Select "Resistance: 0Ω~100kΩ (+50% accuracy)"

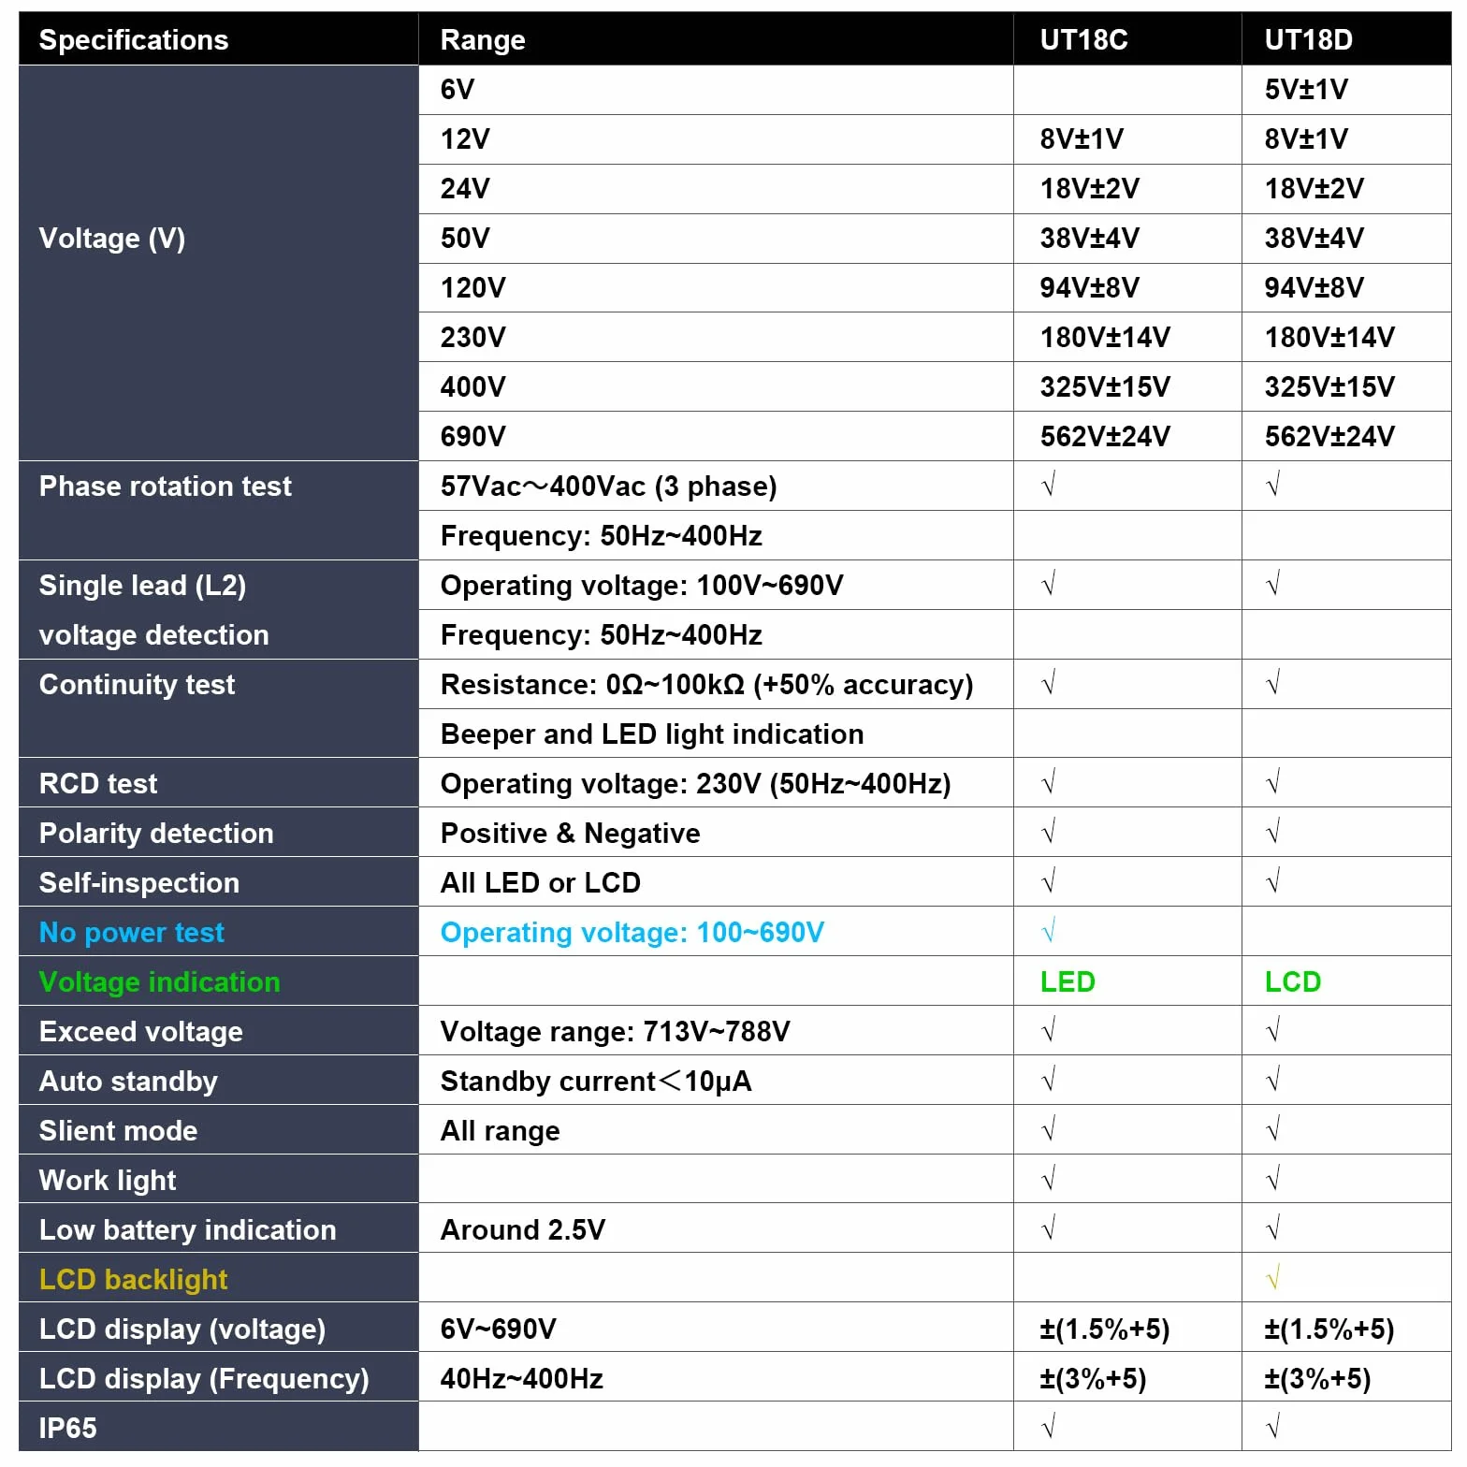click(x=707, y=685)
